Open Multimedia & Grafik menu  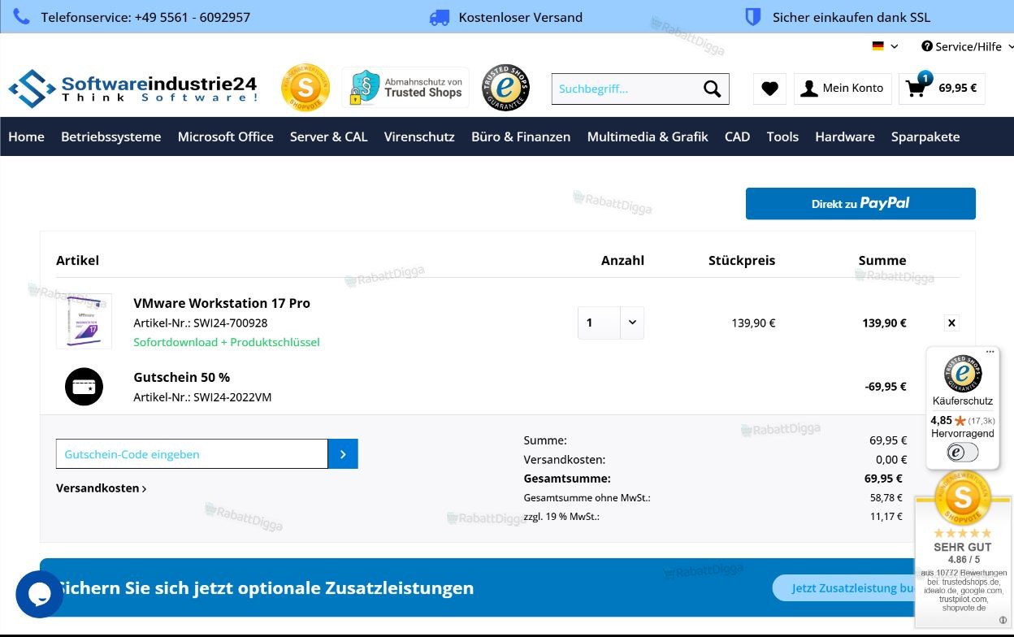pos(648,136)
